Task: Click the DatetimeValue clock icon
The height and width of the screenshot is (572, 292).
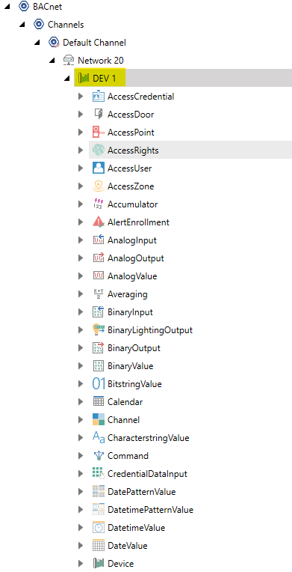Action: (99, 528)
